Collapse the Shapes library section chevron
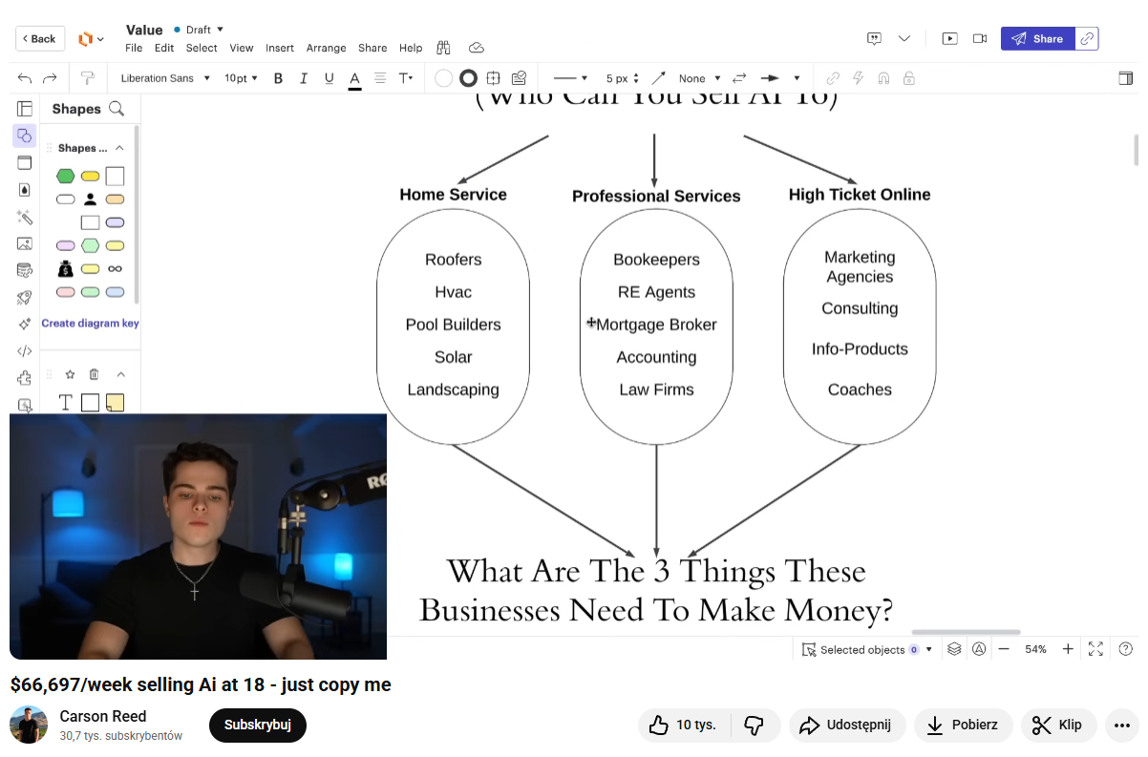The width and height of the screenshot is (1148, 757). (119, 148)
